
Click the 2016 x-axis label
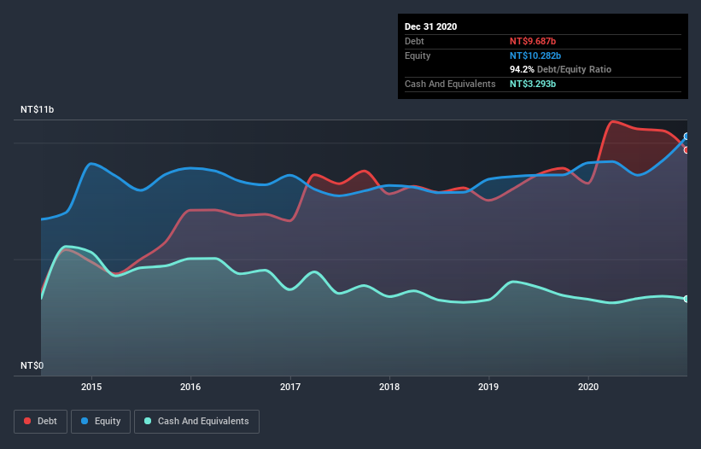[190, 387]
